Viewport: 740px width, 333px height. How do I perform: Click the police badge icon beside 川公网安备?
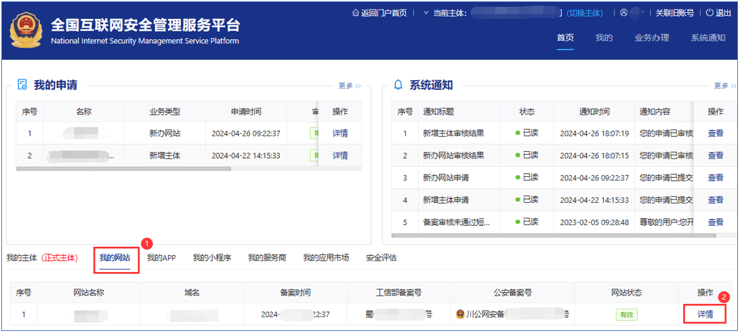pyautogui.click(x=460, y=315)
